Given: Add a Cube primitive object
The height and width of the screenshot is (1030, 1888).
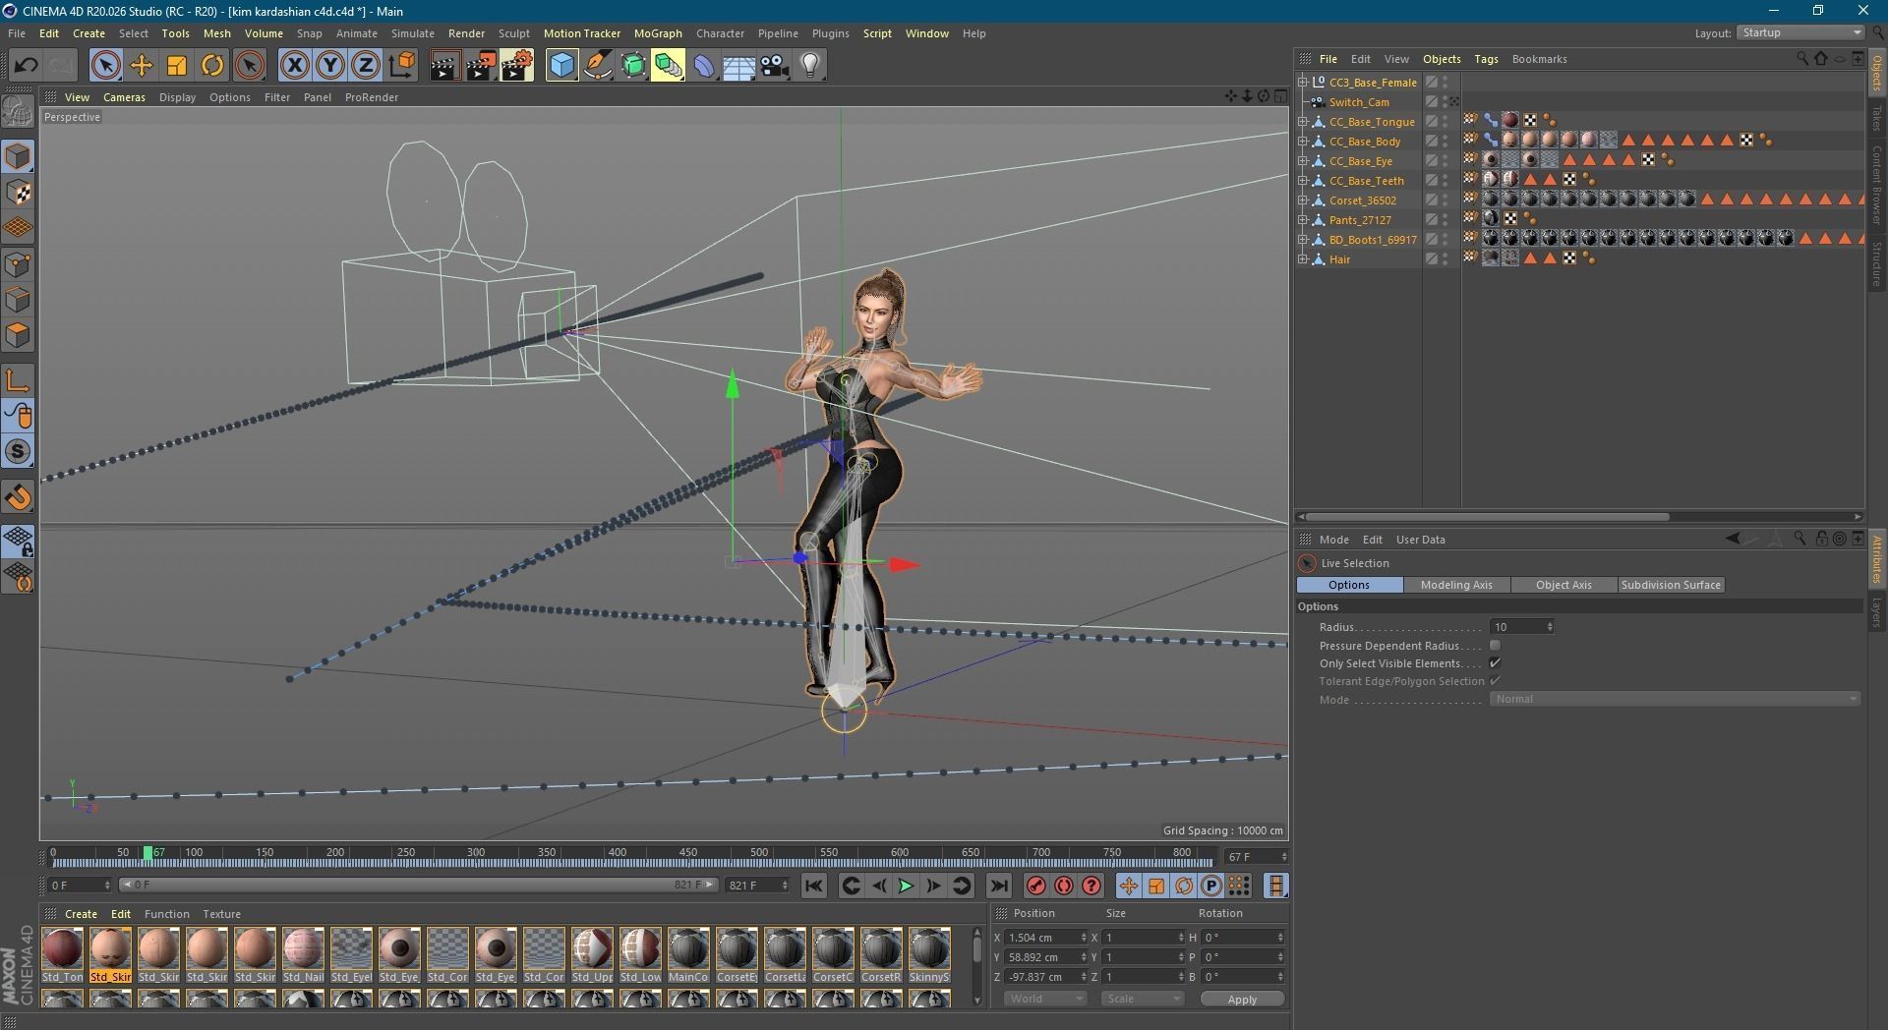Looking at the screenshot, I should 561,66.
